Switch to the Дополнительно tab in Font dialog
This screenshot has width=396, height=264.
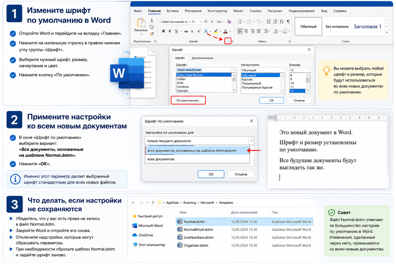[x=202, y=58]
